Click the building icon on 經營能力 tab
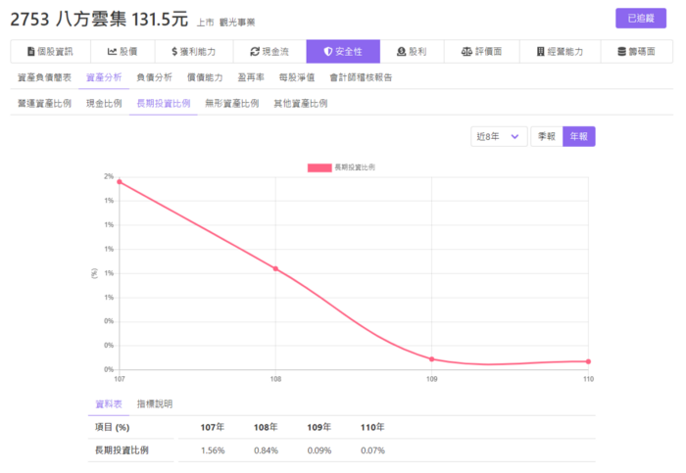Viewport: 686px width, 473px height. (541, 52)
